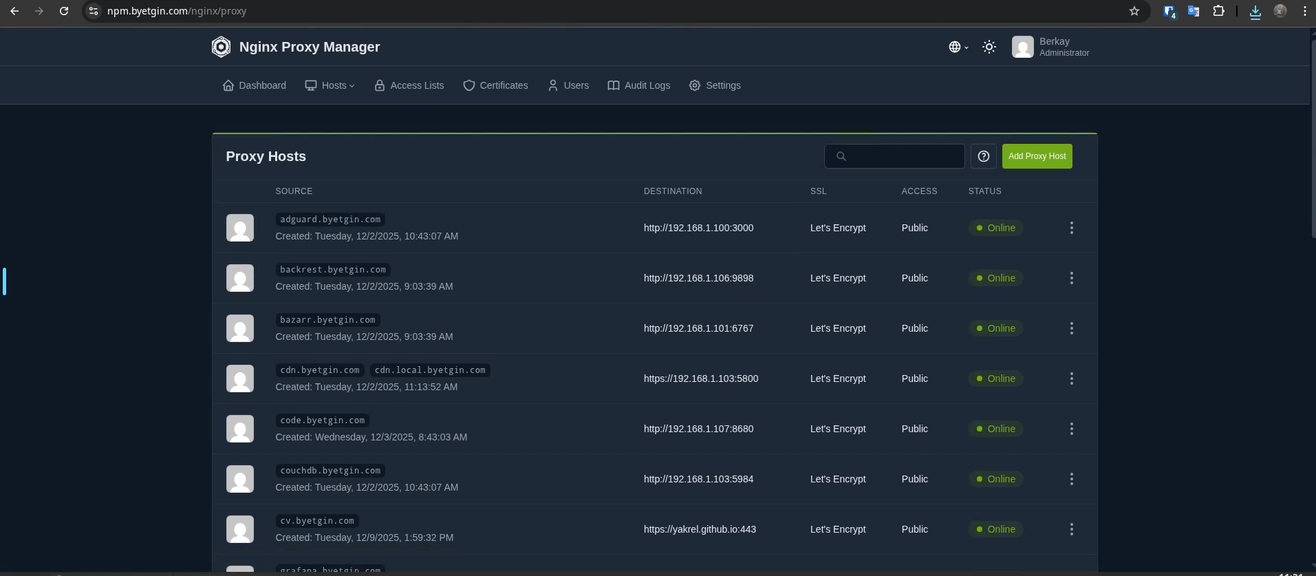Open Settings from the navigation bar
This screenshot has height=576, width=1316.
[x=715, y=85]
